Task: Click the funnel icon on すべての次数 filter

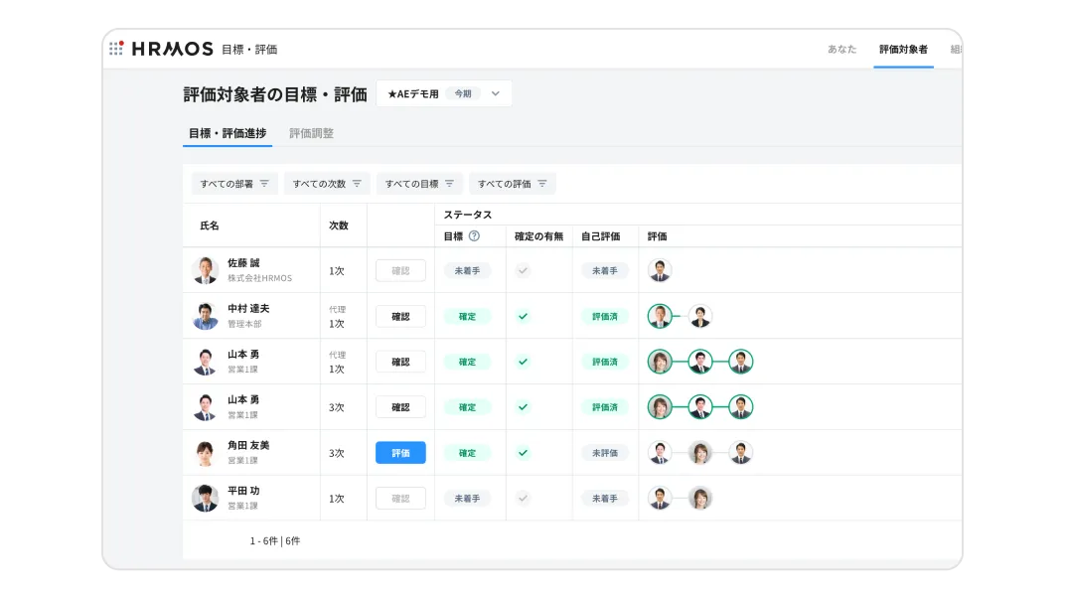Action: pos(360,183)
